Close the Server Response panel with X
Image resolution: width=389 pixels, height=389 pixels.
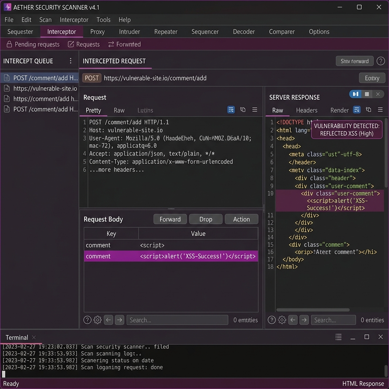pyautogui.click(x=378, y=94)
